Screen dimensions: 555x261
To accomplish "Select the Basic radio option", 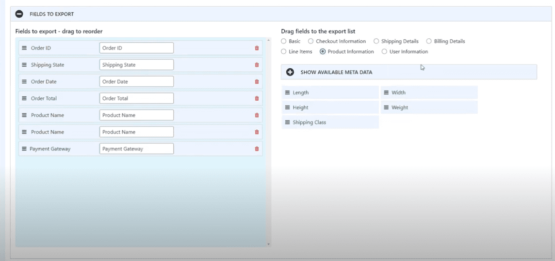I will [x=284, y=42].
